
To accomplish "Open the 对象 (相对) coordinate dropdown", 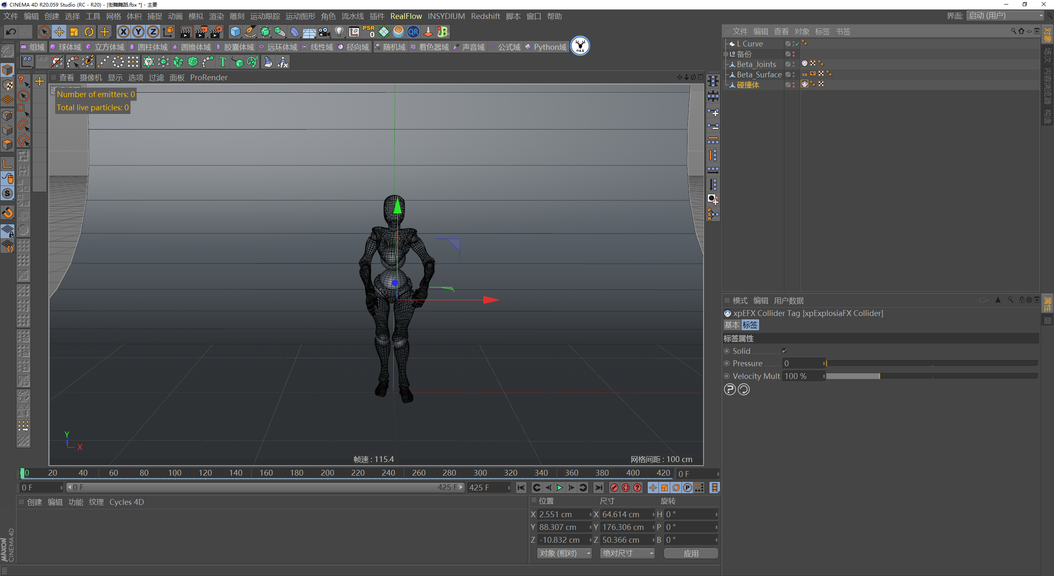I will (564, 553).
